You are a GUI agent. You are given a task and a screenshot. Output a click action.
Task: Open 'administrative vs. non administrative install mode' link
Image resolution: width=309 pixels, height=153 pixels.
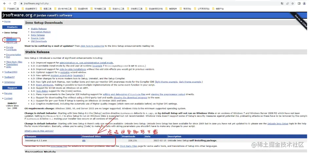pos(86,63)
